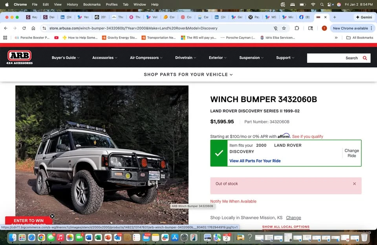Go back using the browser back arrow

point(6,28)
